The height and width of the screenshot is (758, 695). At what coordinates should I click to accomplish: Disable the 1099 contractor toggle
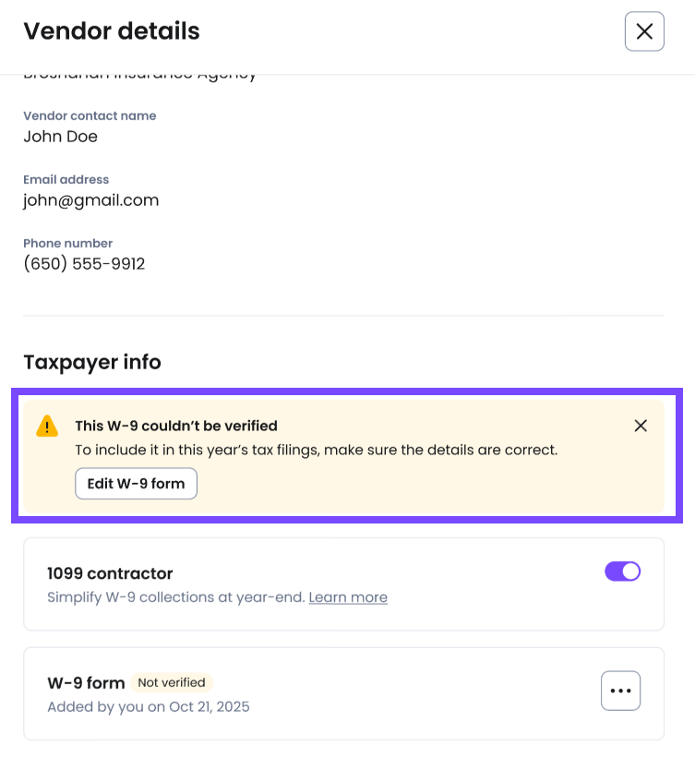coord(622,572)
